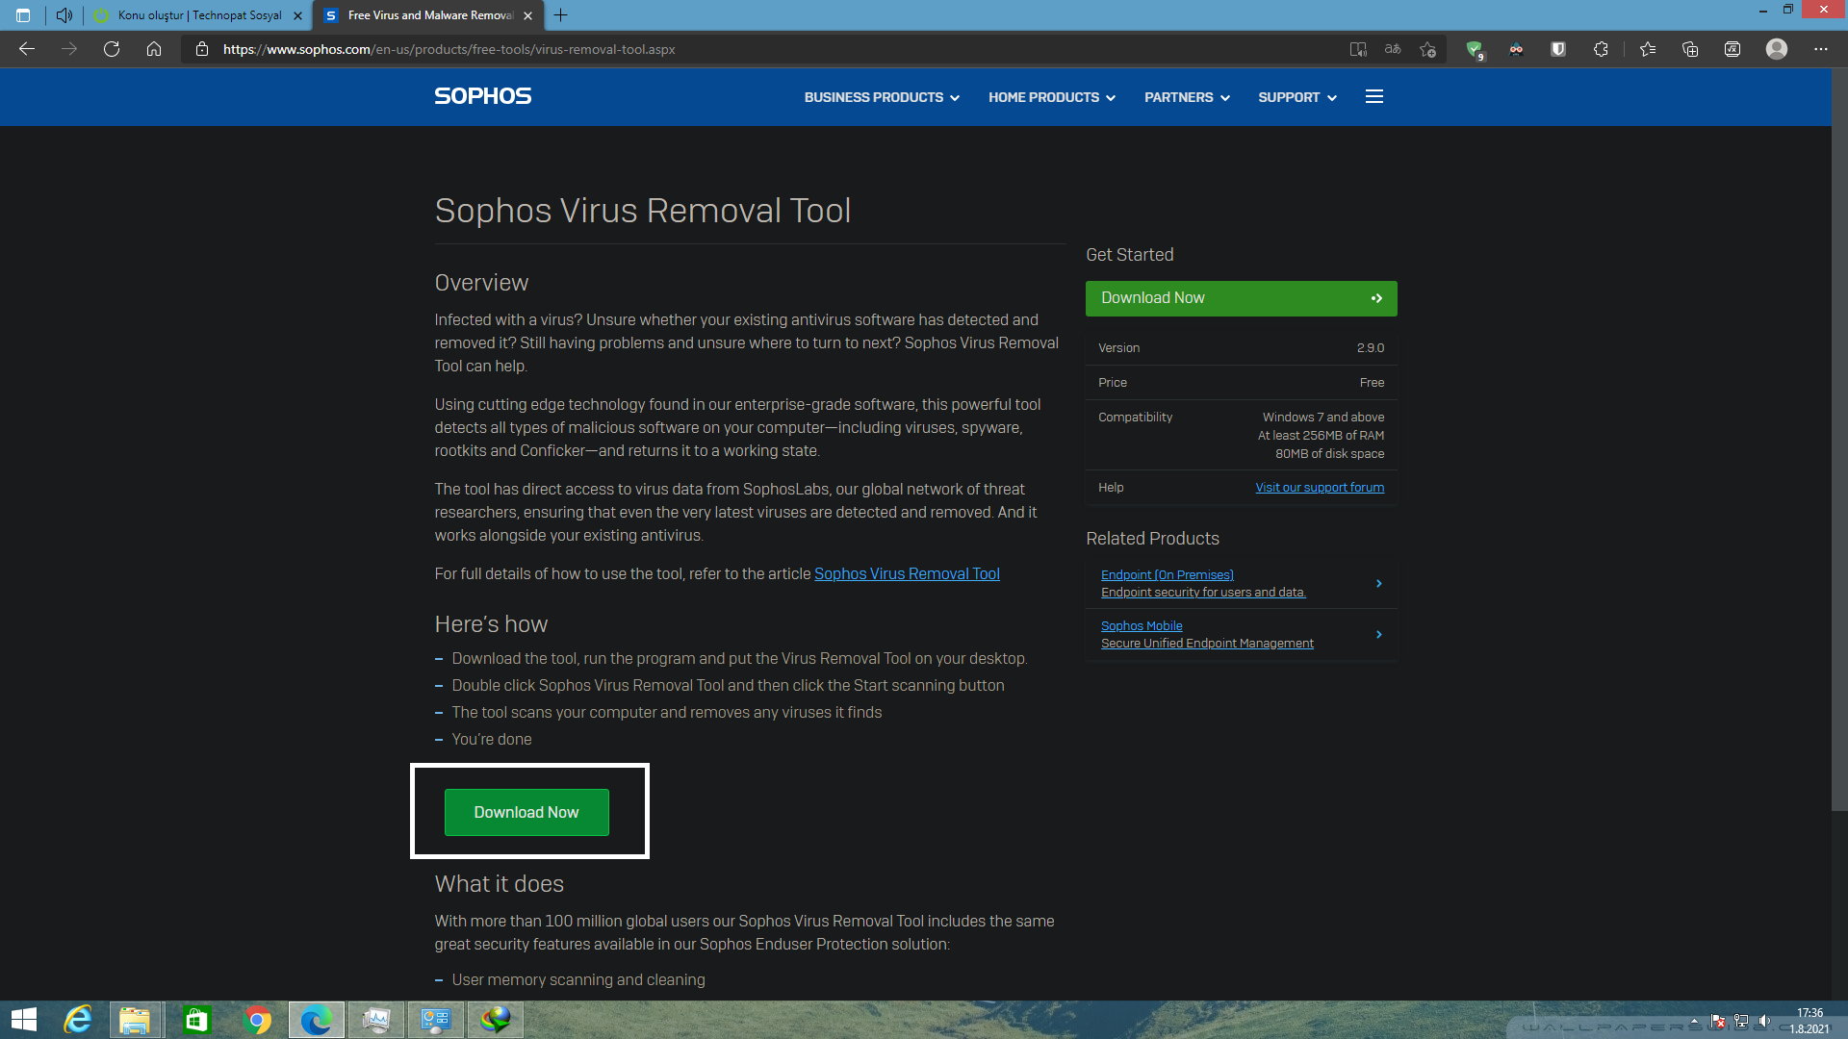Launch Internet Explorer from taskbar
The width and height of the screenshot is (1848, 1039).
pyautogui.click(x=77, y=1020)
